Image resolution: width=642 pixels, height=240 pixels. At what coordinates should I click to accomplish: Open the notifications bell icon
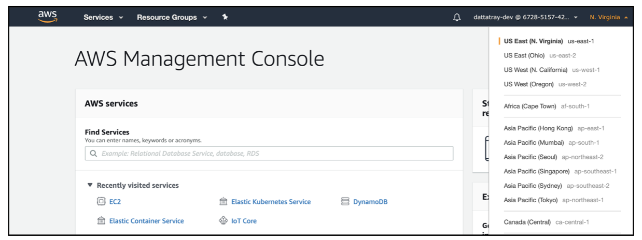tap(457, 18)
